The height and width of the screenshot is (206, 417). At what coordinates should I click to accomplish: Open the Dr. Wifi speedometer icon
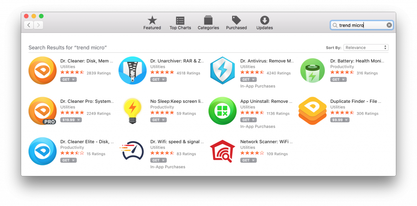tap(132, 150)
